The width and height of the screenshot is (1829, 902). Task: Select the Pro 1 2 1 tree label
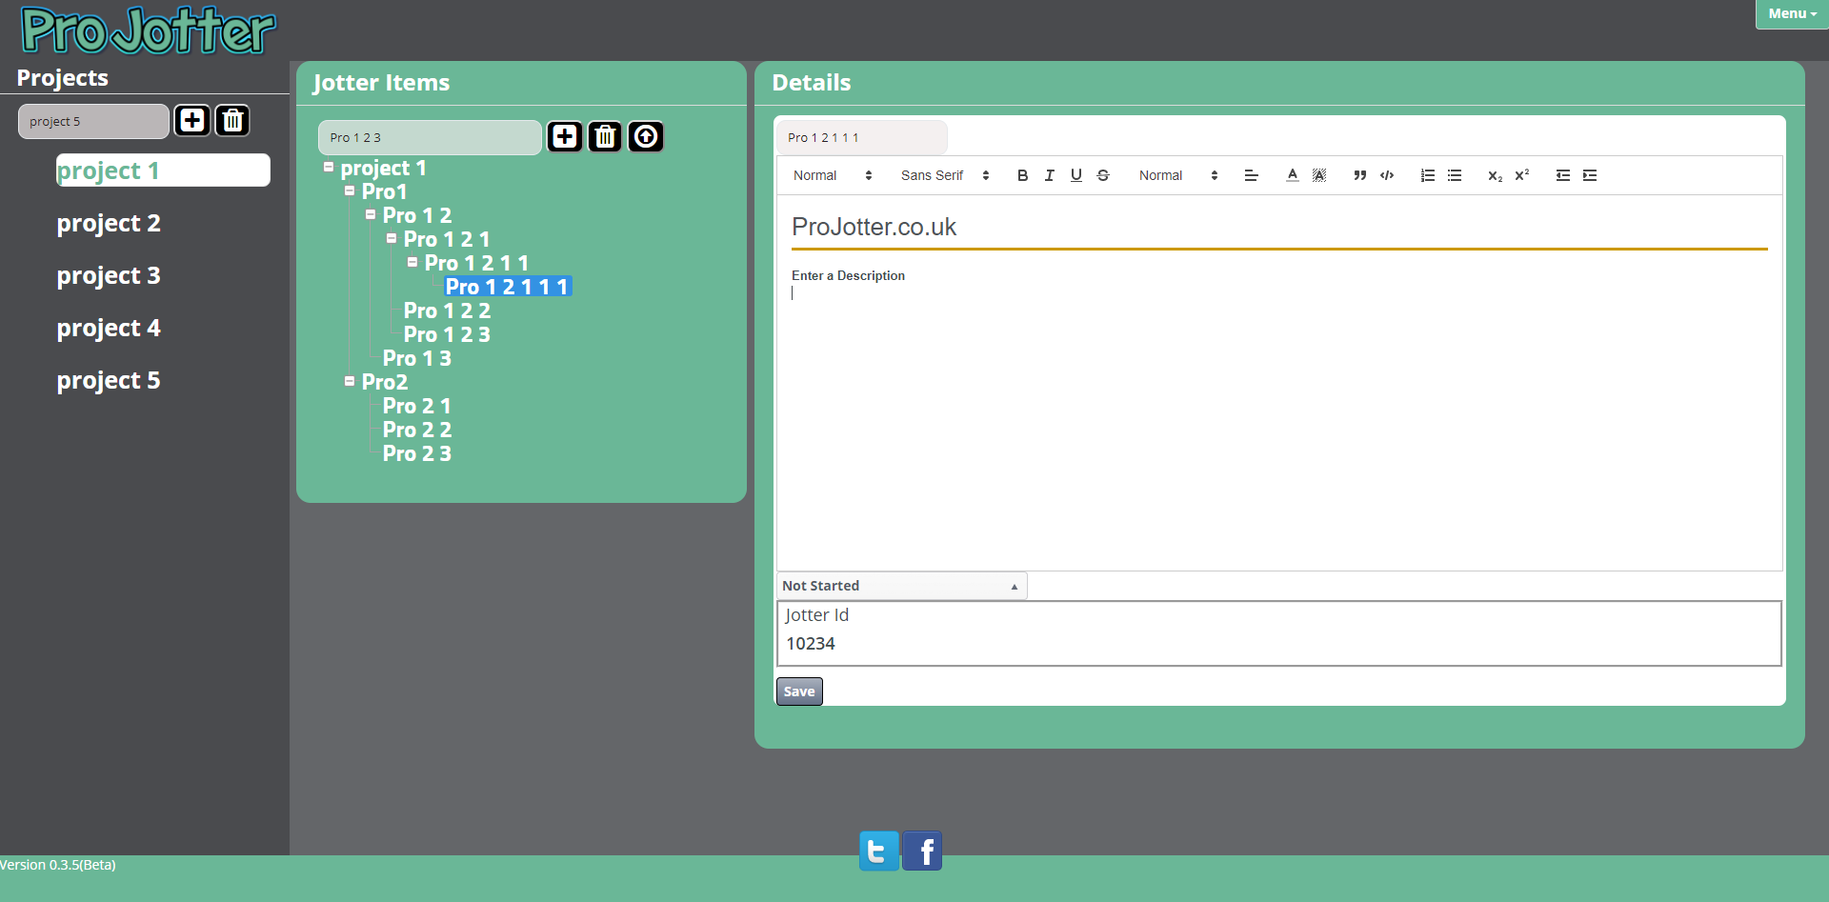coord(447,239)
